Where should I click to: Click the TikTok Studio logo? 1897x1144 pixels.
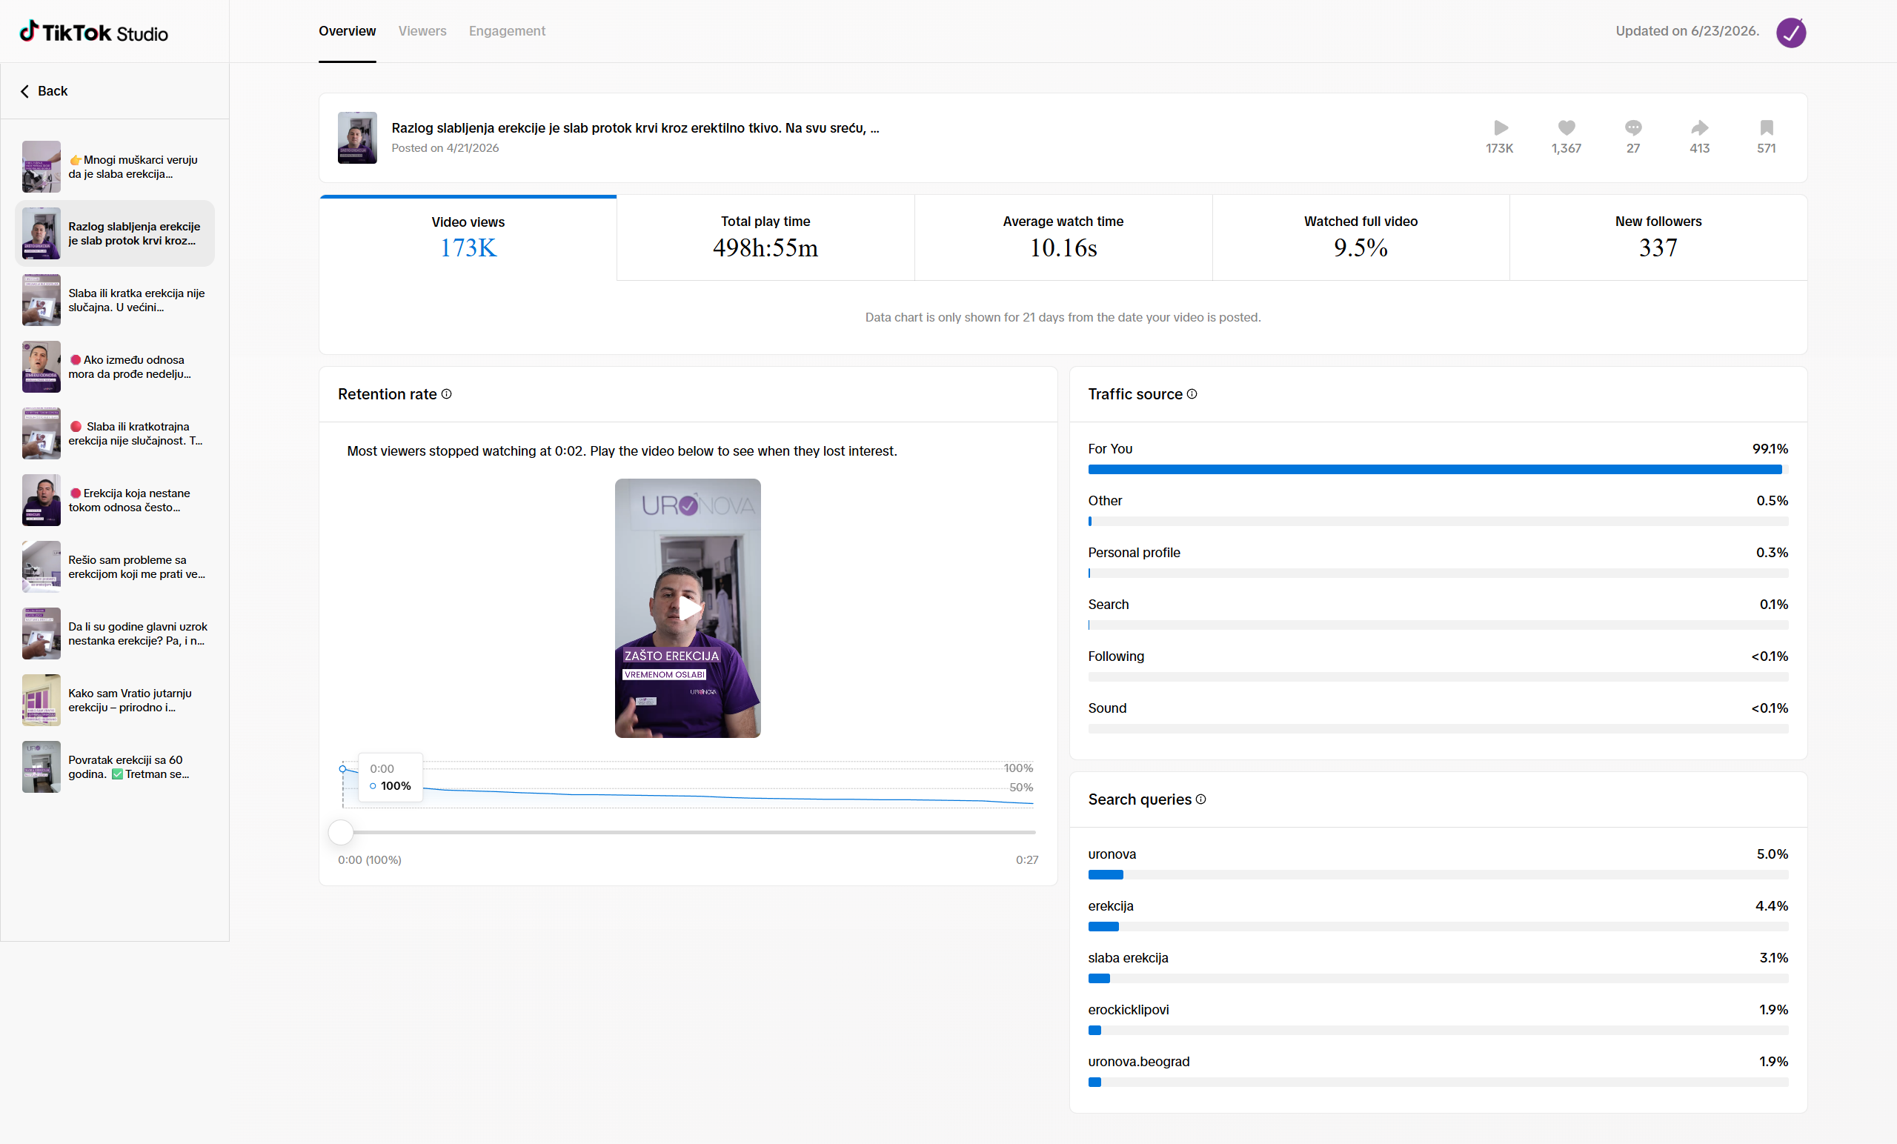(x=93, y=32)
